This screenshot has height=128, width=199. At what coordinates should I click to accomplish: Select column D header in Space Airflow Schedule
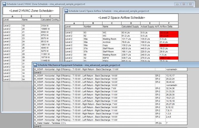tap(131, 23)
